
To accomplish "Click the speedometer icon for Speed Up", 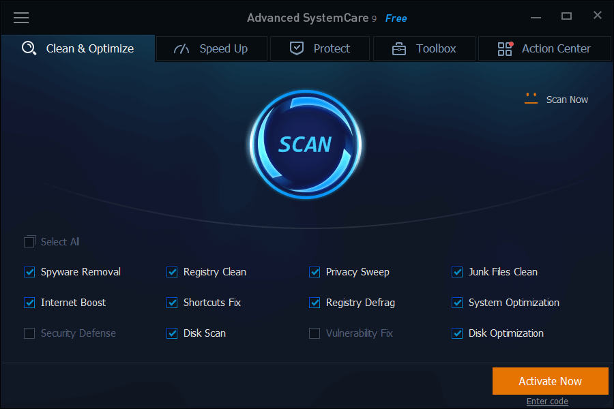I will tap(181, 48).
